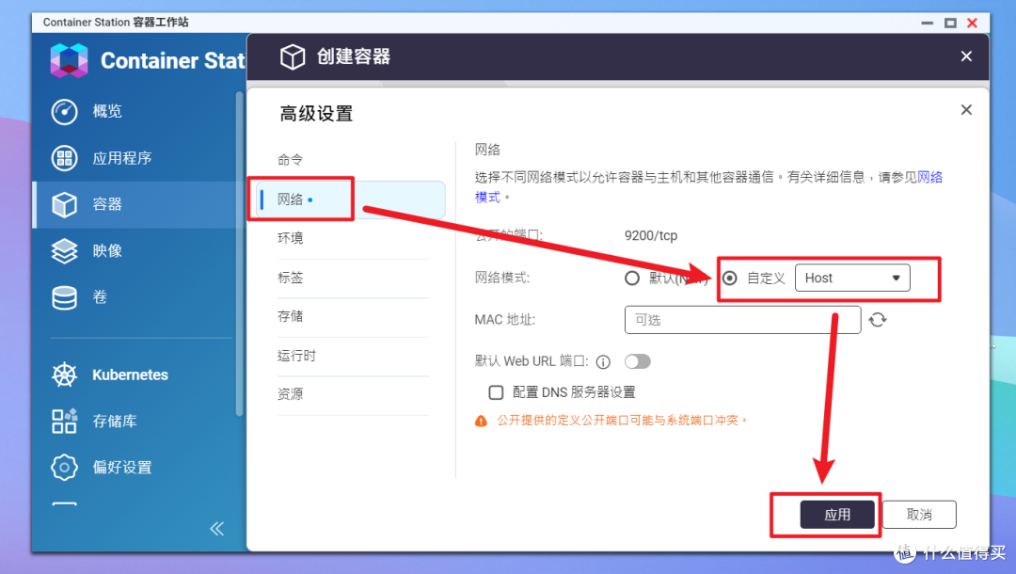Click the orange warning triangle icon
Screen dimensions: 1016x574
481,422
